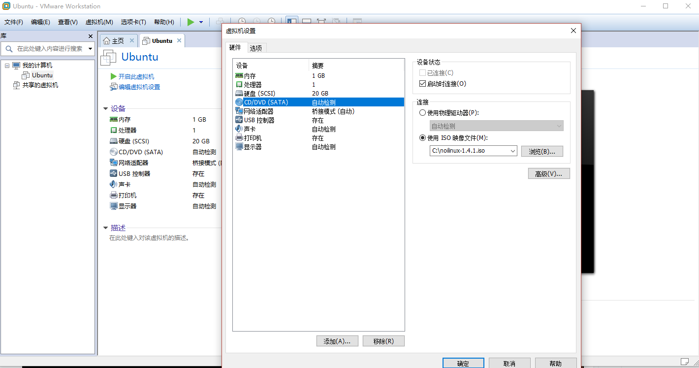Open the 文件(F) menu
Screen dimensions: 699x368
point(14,22)
